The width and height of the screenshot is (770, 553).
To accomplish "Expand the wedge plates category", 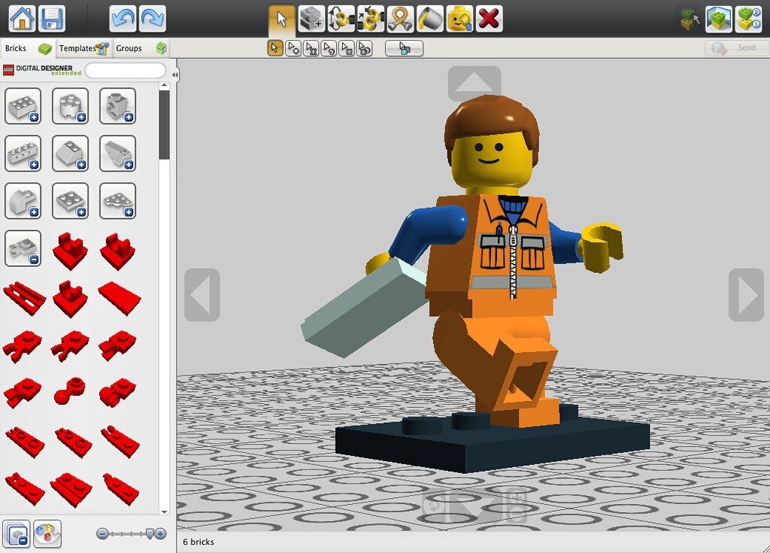I will (118, 201).
